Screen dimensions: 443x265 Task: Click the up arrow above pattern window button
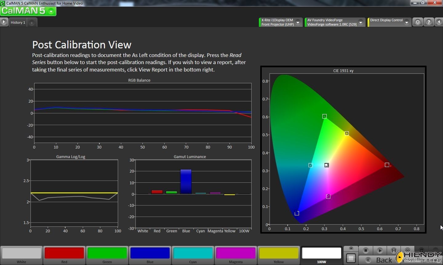(x=351, y=249)
